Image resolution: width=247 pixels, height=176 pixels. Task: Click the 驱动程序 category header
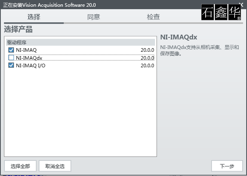point(80,42)
